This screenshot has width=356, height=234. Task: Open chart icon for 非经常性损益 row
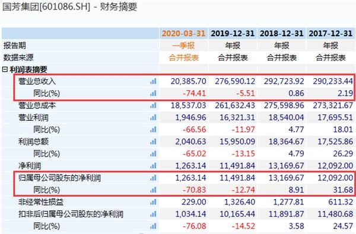click(153, 202)
